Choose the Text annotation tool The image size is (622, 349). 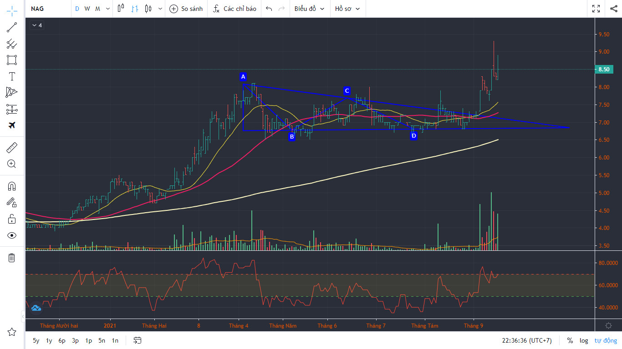(x=12, y=76)
